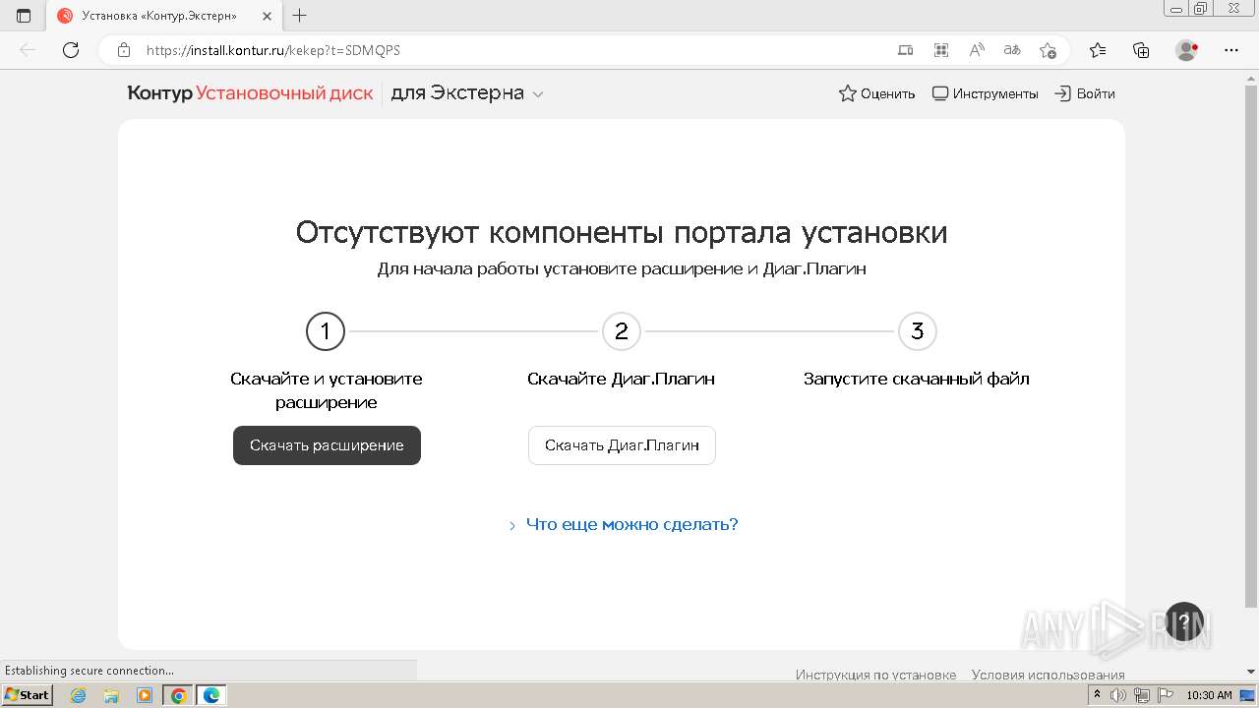Click the 10:30 AM taskbar clock
Image resolution: width=1259 pixels, height=708 pixels.
[1209, 695]
